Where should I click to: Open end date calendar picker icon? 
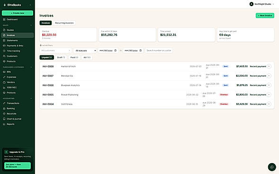click(x=140, y=51)
